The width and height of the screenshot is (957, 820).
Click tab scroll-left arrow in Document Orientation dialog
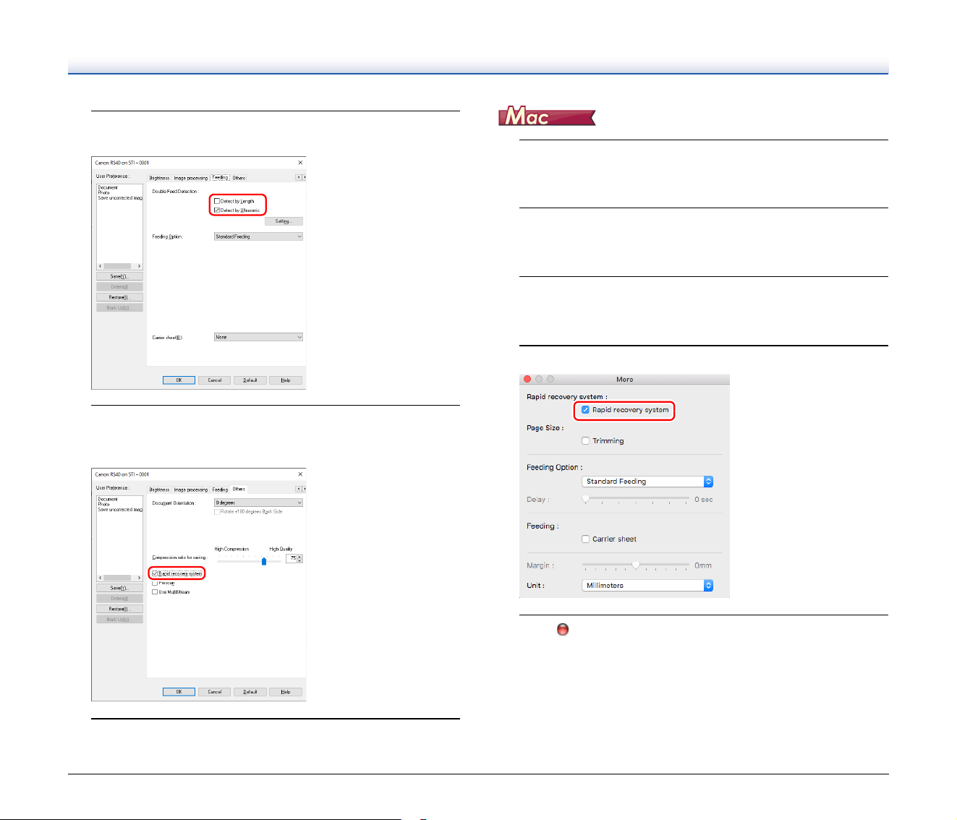click(298, 489)
